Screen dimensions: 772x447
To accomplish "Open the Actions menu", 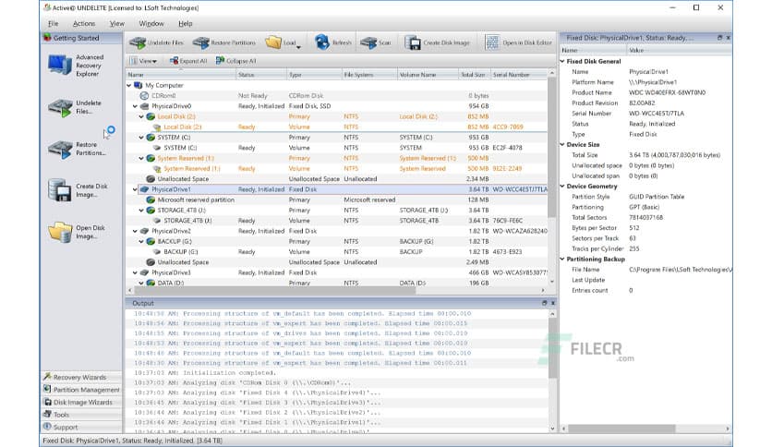I will (84, 23).
